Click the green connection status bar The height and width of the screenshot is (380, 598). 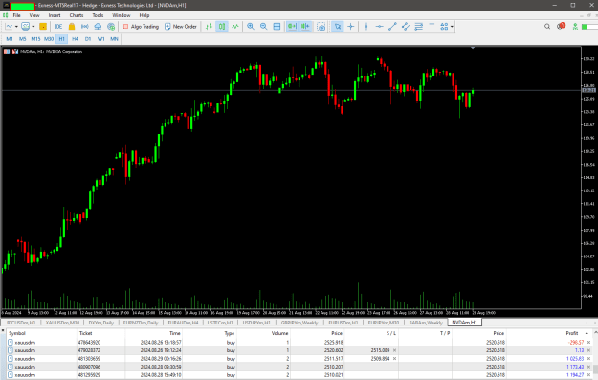[x=589, y=27]
